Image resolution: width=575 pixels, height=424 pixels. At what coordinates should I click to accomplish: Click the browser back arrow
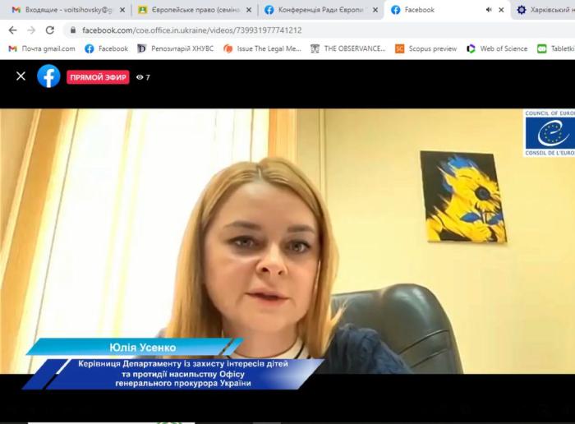(x=12, y=30)
